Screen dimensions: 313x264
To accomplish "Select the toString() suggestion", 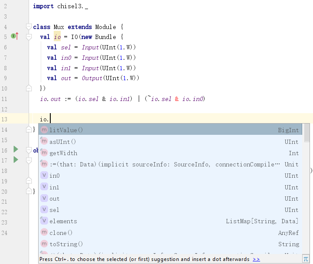I will [x=170, y=244].
